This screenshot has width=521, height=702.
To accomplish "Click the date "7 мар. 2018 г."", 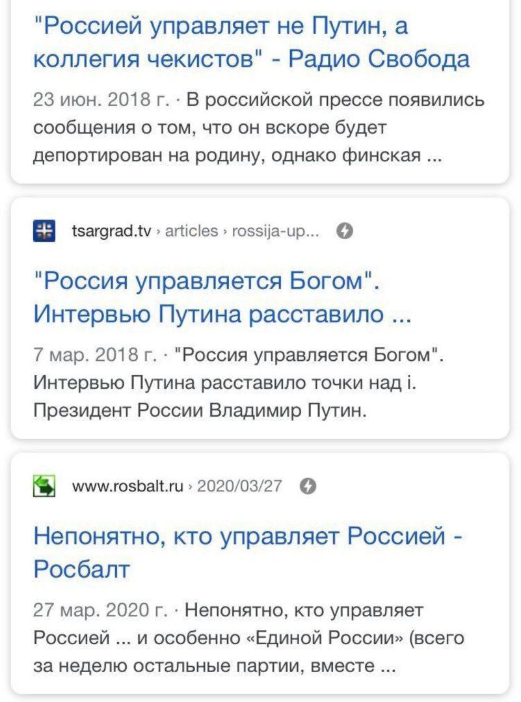I will click(x=95, y=356).
